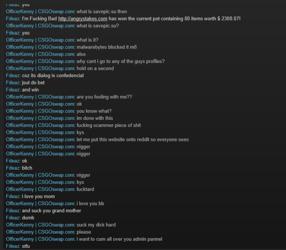Select the 'malwarebytes blocked it m8' message
This screenshot has width=286, height=250.
tap(107, 47)
